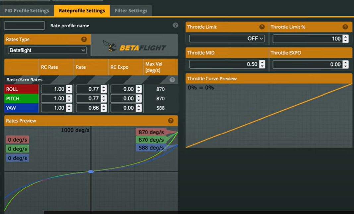Change the YAW RC Expo stepper
Viewport: 354px width, 214px height.
(x=139, y=108)
